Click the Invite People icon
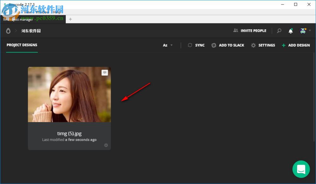 point(236,30)
